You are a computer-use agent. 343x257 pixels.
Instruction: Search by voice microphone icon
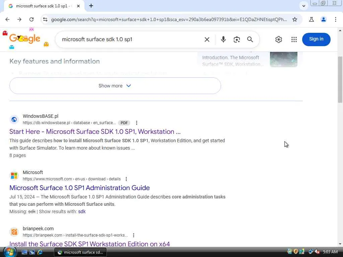coord(223,39)
